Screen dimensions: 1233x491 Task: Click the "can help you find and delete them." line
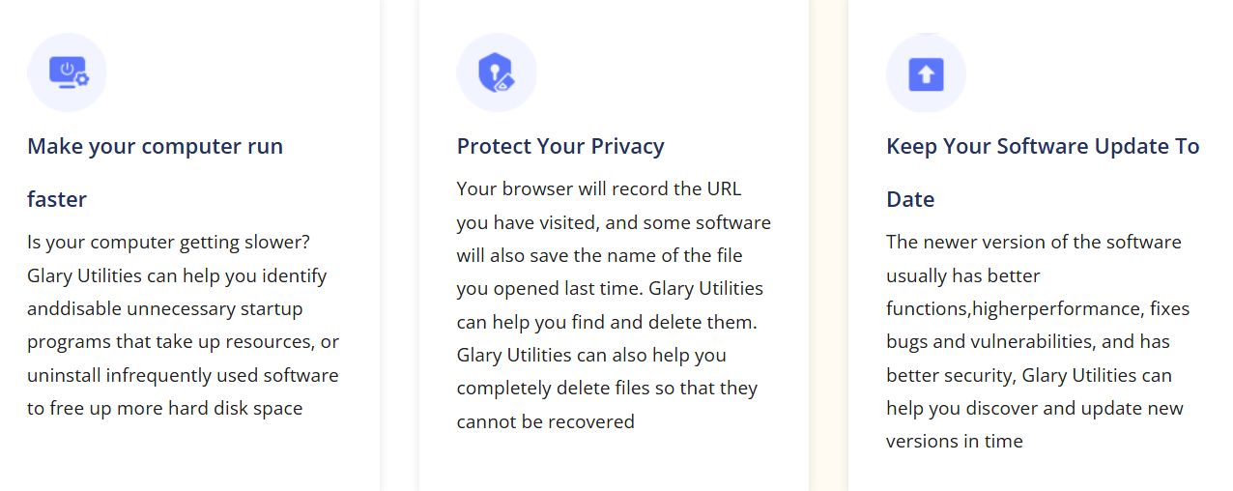point(607,322)
